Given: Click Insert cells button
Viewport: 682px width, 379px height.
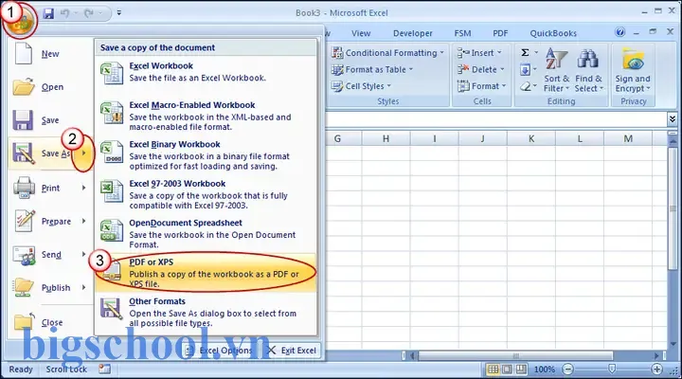Looking at the screenshot, I should click(x=479, y=53).
